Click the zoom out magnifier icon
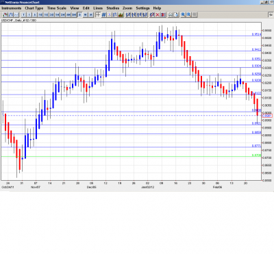Image resolution: width=274 pixels, height=254 pixels. pyautogui.click(x=188, y=15)
